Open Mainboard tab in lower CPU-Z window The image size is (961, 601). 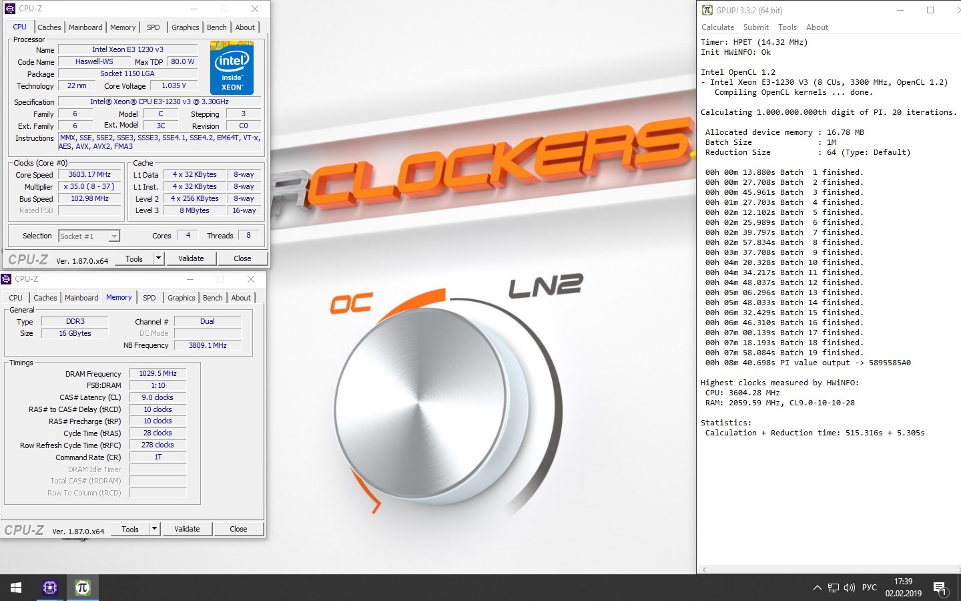(x=81, y=298)
